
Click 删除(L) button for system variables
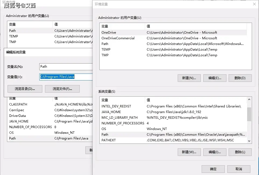click(x=240, y=152)
